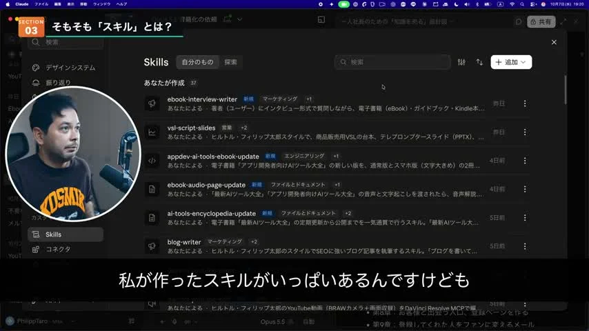
Task: Open the ヘルプ menu
Action: point(121,4)
